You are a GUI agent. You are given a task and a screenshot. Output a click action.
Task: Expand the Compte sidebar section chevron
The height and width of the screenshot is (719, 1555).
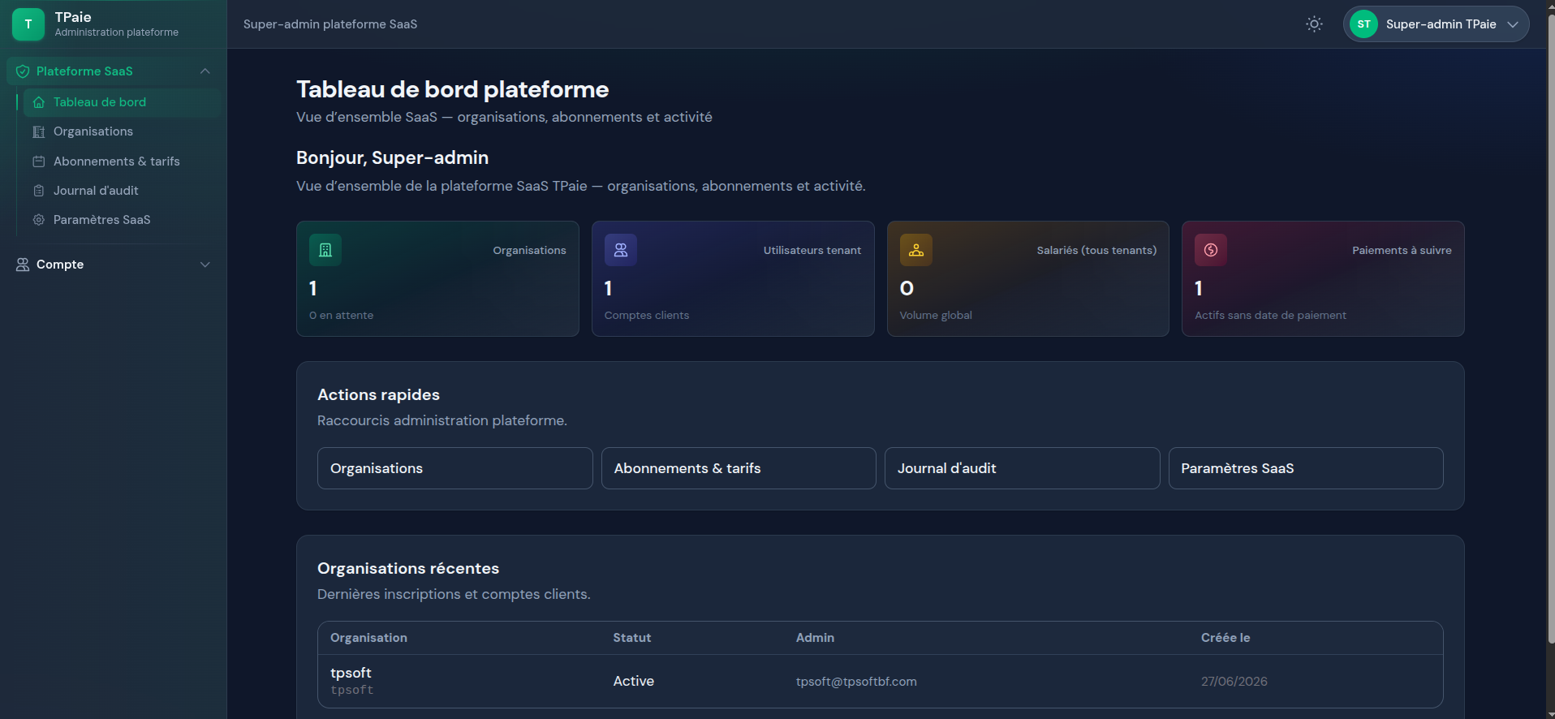point(205,265)
